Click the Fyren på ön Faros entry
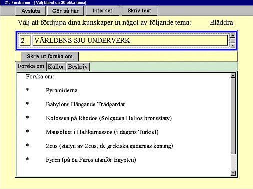The width and height of the screenshot is (253, 189). (91, 160)
